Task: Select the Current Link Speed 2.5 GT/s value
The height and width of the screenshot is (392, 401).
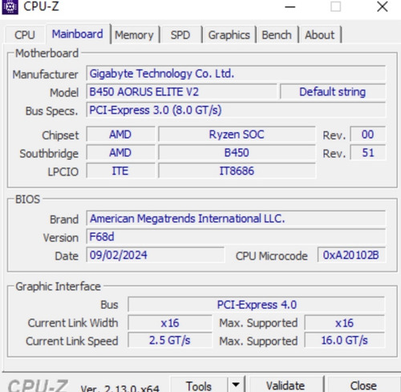Action: (170, 341)
